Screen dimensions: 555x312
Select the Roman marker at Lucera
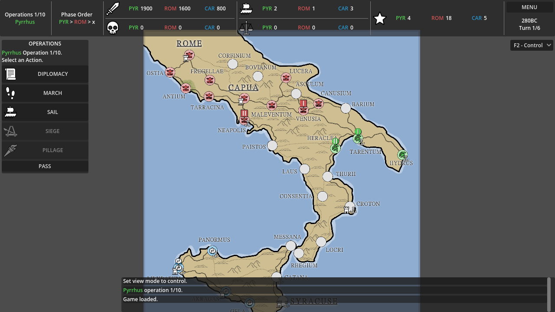[286, 78]
